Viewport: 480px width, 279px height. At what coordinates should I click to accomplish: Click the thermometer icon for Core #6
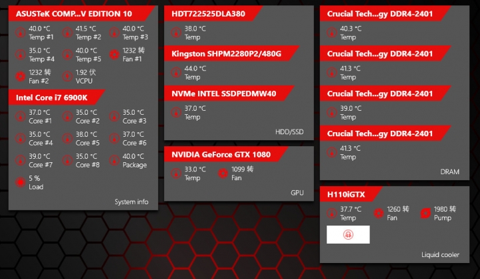click(x=114, y=138)
